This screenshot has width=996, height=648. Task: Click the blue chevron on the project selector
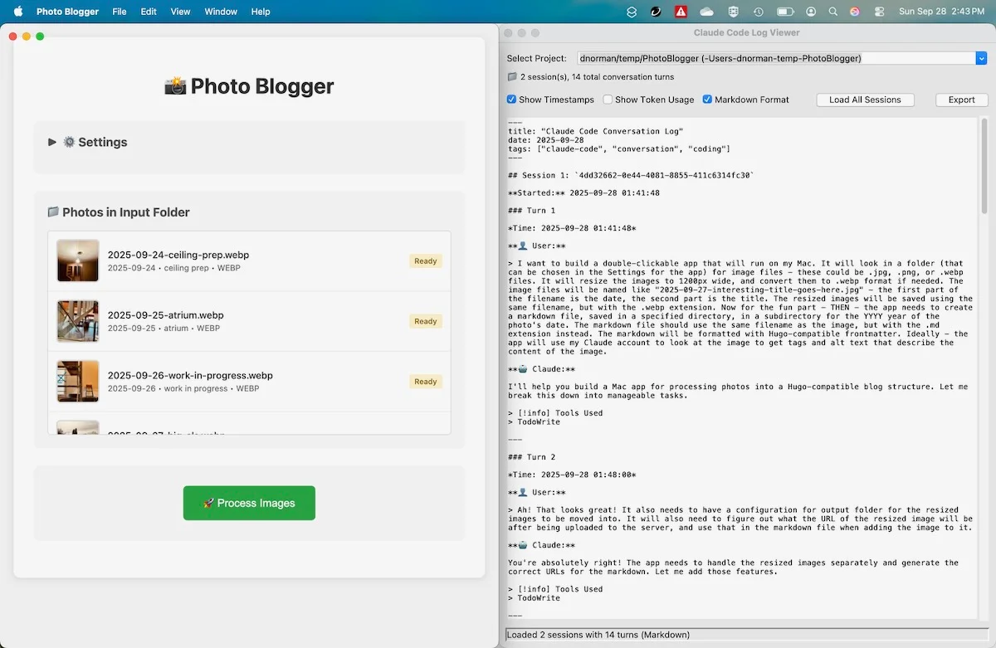pyautogui.click(x=983, y=58)
